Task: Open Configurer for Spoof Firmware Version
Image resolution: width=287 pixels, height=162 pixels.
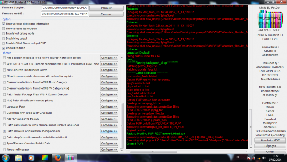Action: (x=109, y=143)
